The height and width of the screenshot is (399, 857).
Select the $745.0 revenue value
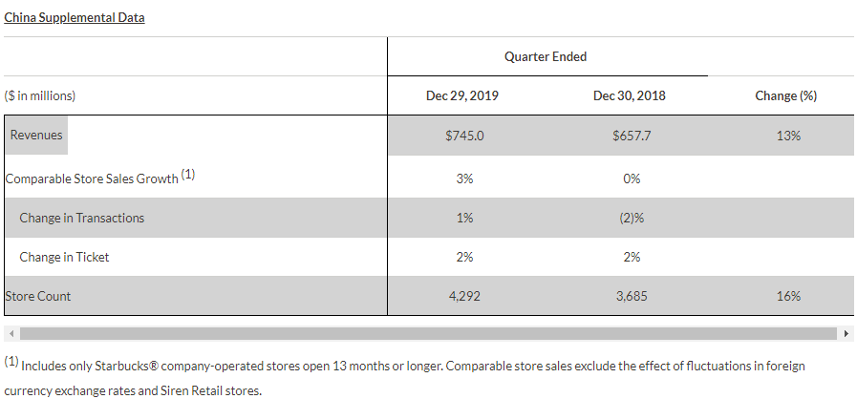pos(464,136)
